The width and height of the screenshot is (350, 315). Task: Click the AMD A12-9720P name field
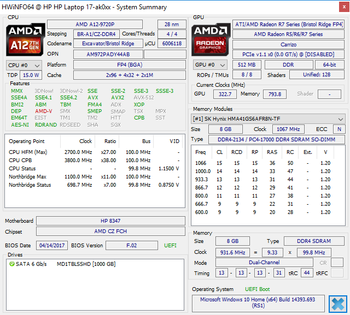[95, 24]
